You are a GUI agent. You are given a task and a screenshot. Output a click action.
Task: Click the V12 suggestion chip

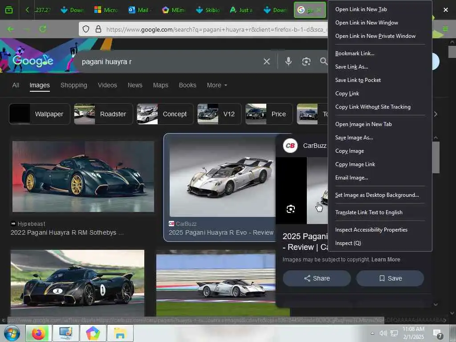coord(219,114)
